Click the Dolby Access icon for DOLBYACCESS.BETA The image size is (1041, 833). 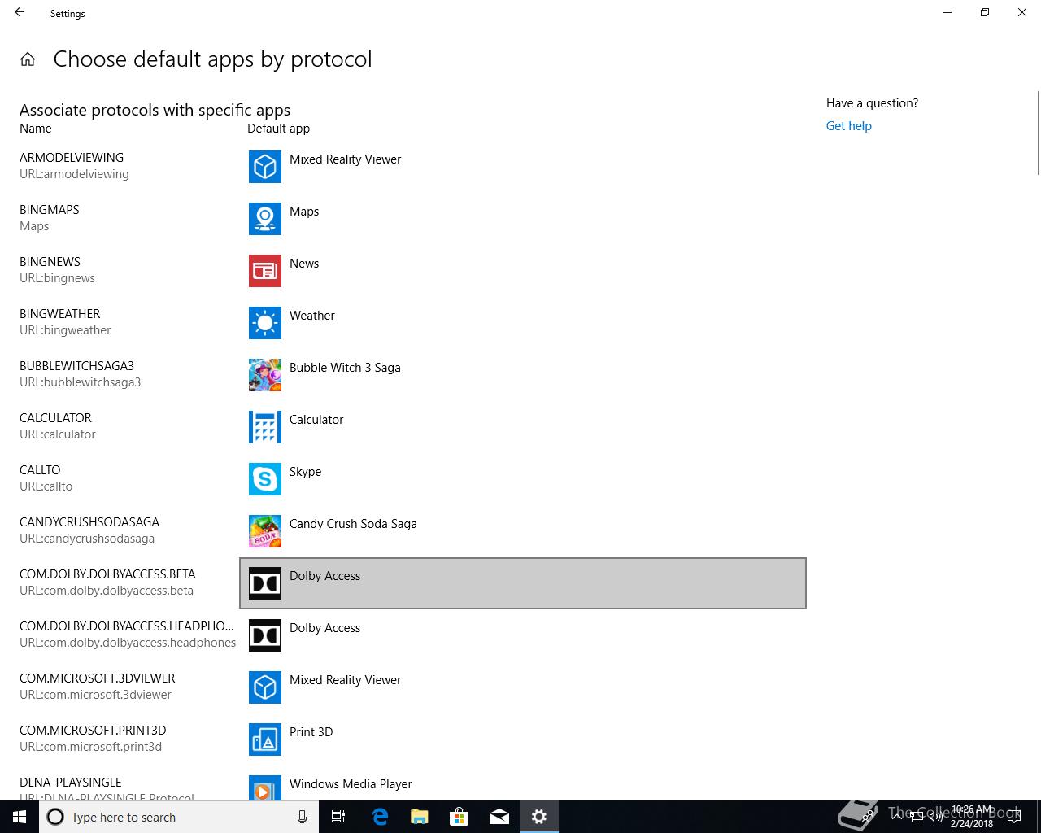click(265, 583)
